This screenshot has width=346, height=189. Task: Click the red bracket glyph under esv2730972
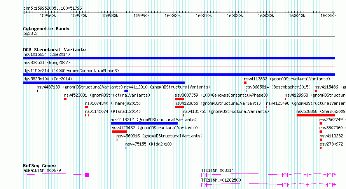pyautogui.click(x=321, y=148)
